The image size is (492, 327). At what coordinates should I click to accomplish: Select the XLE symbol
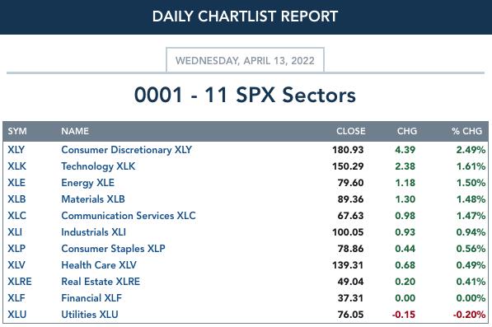pos(16,183)
